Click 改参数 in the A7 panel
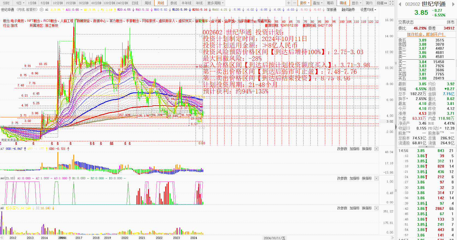The height and width of the screenshot is (240, 457). pos(342,149)
